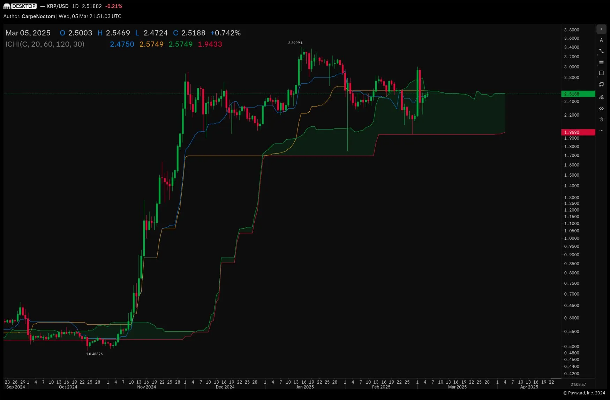The image size is (610, 400).
Task: Toggle visibility of all drawings
Action: point(601,109)
